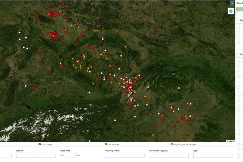
Task: Open the Country of tagging dropdown
Action: (169, 155)
